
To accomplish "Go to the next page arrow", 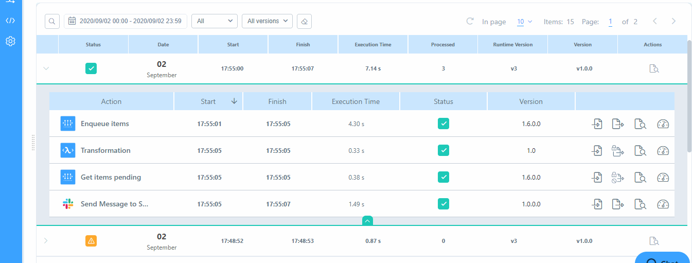I will 673,21.
